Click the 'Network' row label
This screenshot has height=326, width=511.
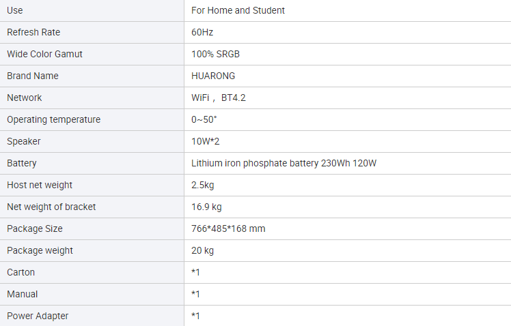[25, 98]
